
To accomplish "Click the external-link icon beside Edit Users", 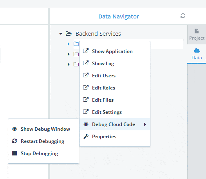I will (x=86, y=75).
